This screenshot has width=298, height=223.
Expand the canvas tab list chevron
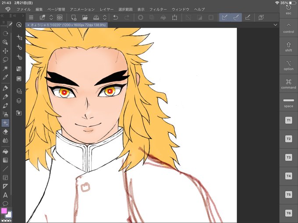tap(275, 25)
